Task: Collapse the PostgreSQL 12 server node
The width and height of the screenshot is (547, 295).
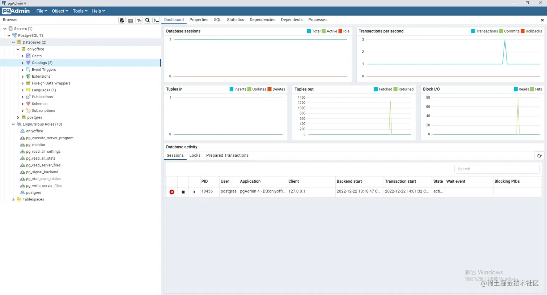Action: tap(9, 35)
